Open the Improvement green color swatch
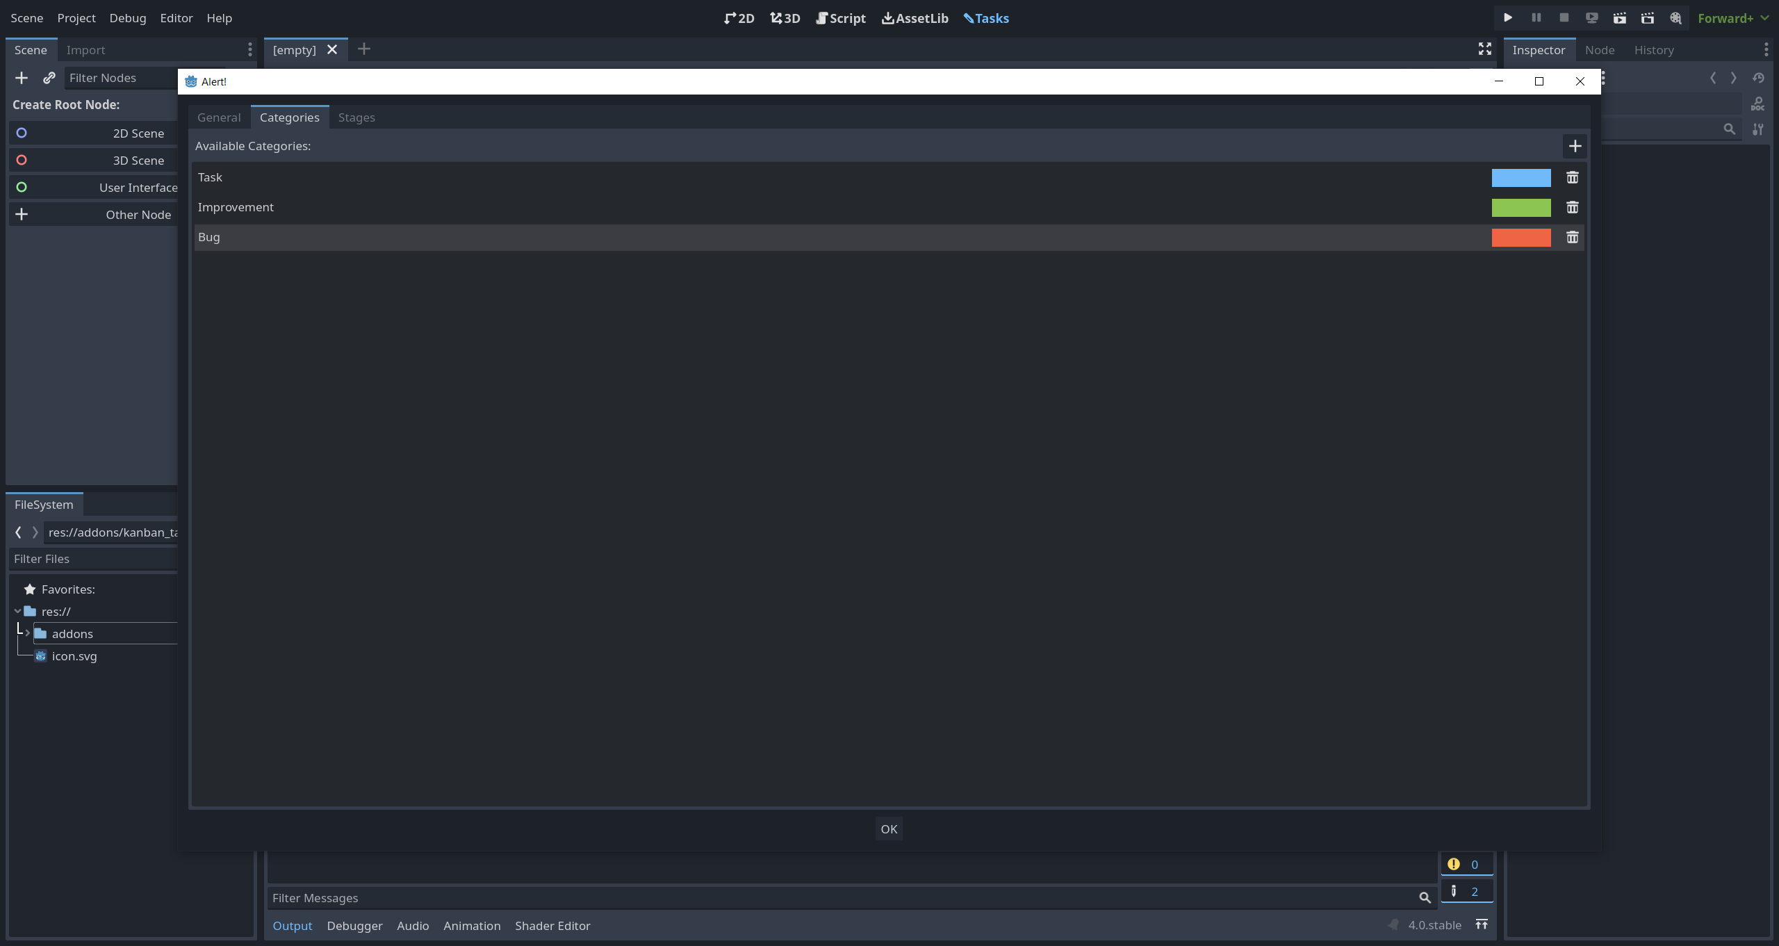1779x946 pixels. [x=1520, y=208]
